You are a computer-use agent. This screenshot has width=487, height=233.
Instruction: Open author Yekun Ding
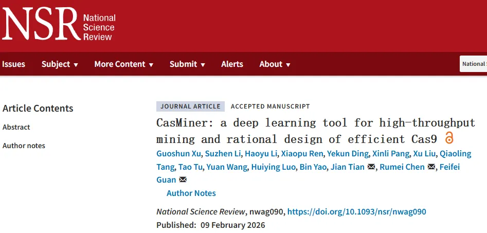[x=348, y=154]
